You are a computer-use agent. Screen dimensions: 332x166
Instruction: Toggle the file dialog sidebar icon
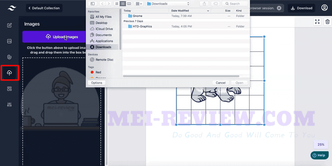point(92,3)
